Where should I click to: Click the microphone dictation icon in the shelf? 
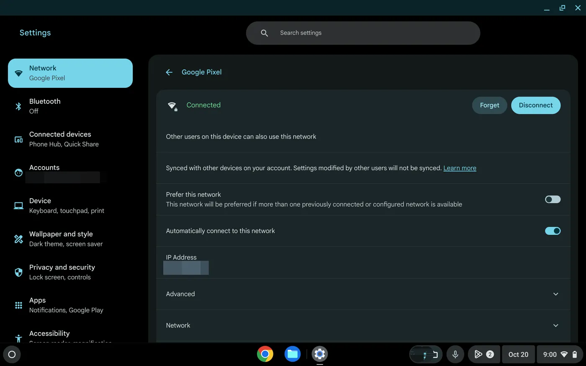tap(455, 354)
